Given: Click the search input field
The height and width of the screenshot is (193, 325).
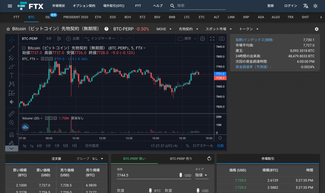Looking at the screenshot, I should 201,6.
